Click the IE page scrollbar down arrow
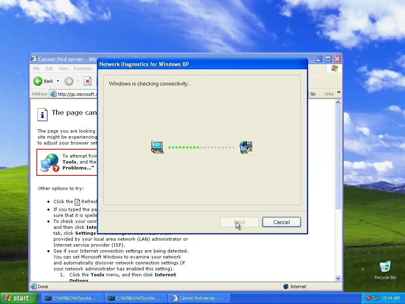 click(338, 278)
